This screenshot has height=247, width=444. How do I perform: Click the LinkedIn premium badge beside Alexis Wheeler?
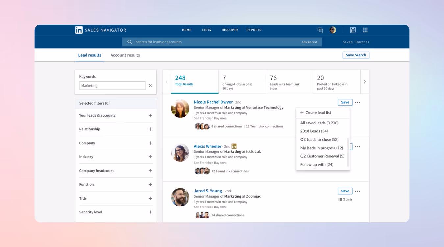[234, 146]
